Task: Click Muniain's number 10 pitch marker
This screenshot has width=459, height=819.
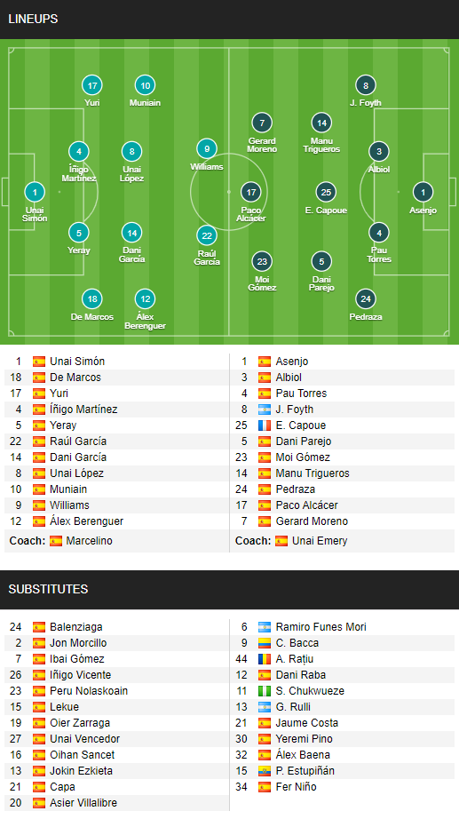Action: tap(146, 85)
